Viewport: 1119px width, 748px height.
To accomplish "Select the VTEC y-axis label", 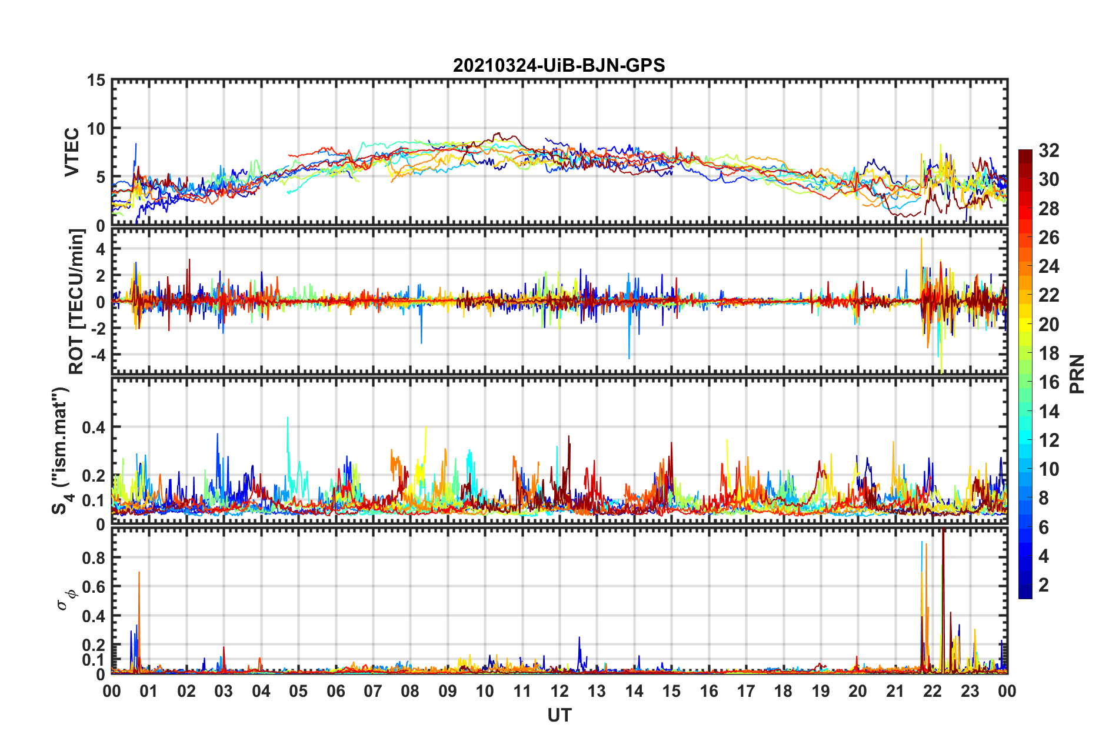I will [x=72, y=152].
